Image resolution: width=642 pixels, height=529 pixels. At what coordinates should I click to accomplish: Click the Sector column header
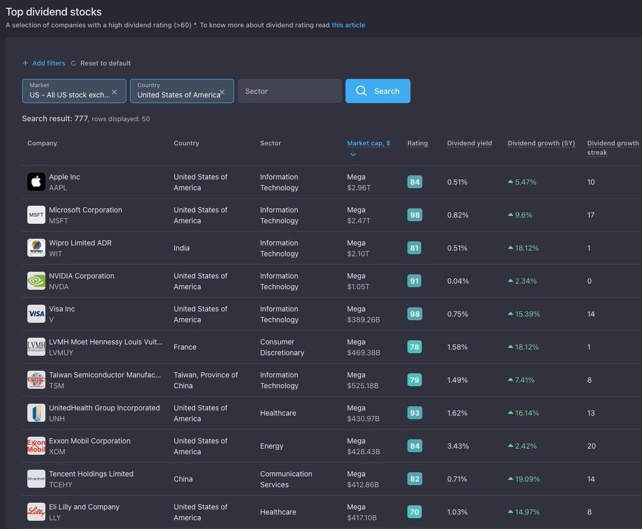[x=270, y=143]
